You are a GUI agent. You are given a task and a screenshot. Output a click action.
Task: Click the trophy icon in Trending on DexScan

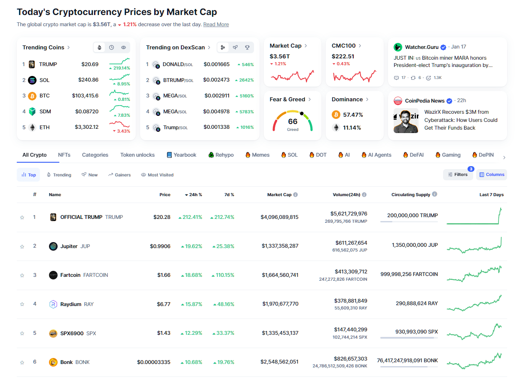point(247,48)
